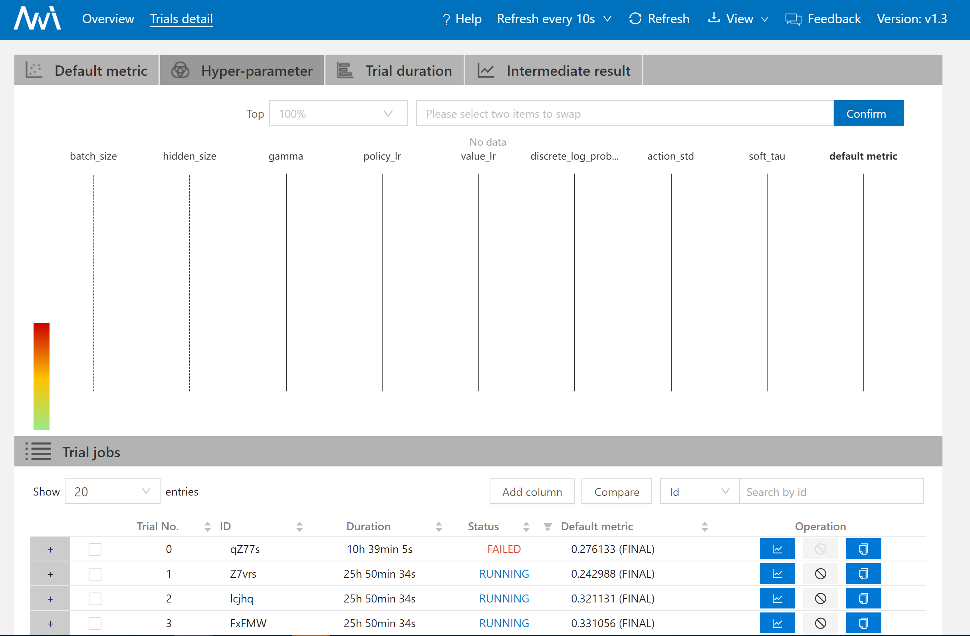970x636 pixels.
Task: Copy trial FxFMW as a customized trial
Action: pyautogui.click(x=864, y=623)
